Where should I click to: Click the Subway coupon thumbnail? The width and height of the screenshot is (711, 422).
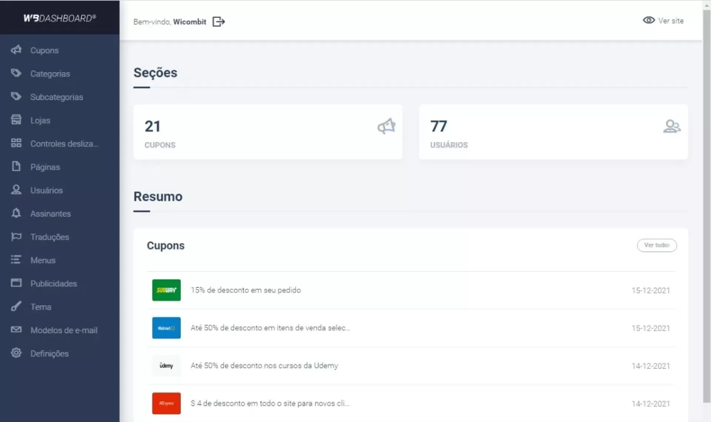[166, 290]
